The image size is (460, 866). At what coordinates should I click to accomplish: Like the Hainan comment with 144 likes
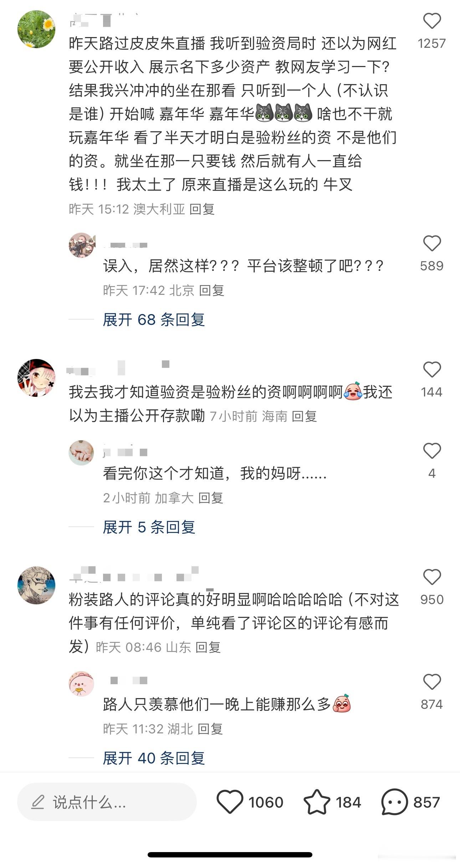432,370
